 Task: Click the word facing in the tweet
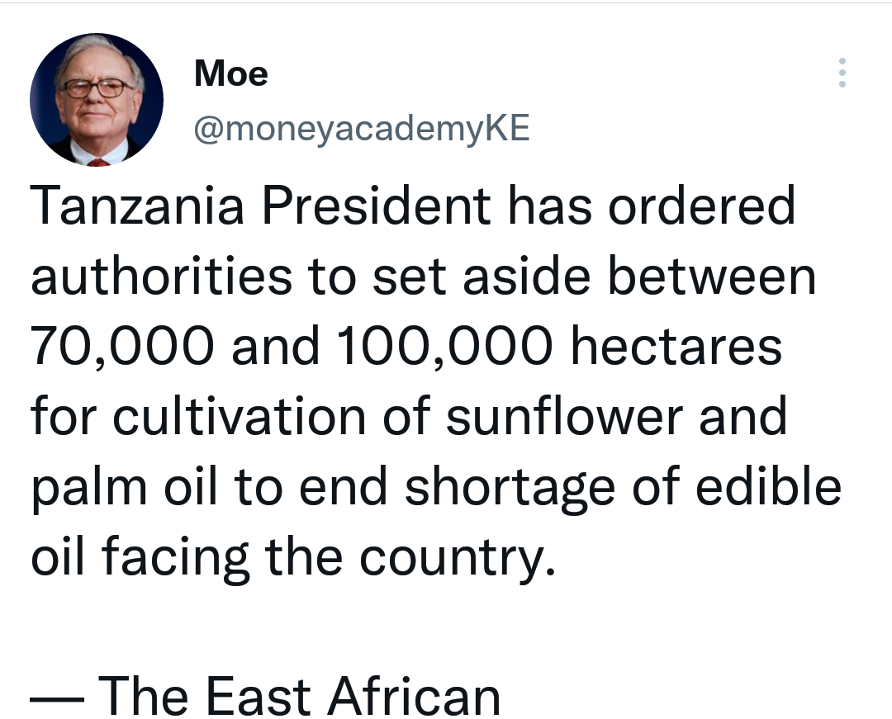point(176,559)
